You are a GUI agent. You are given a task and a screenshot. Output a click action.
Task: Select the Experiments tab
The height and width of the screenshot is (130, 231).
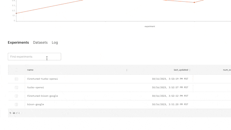tap(18, 42)
